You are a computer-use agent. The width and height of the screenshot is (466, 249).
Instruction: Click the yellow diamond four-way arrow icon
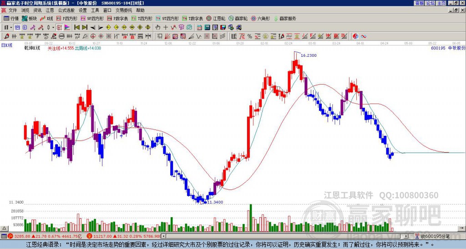pos(148,28)
